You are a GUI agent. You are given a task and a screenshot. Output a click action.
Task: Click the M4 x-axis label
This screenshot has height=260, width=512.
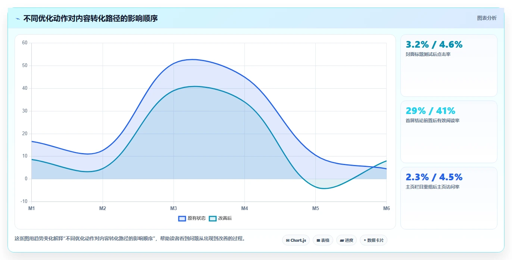pos(244,208)
